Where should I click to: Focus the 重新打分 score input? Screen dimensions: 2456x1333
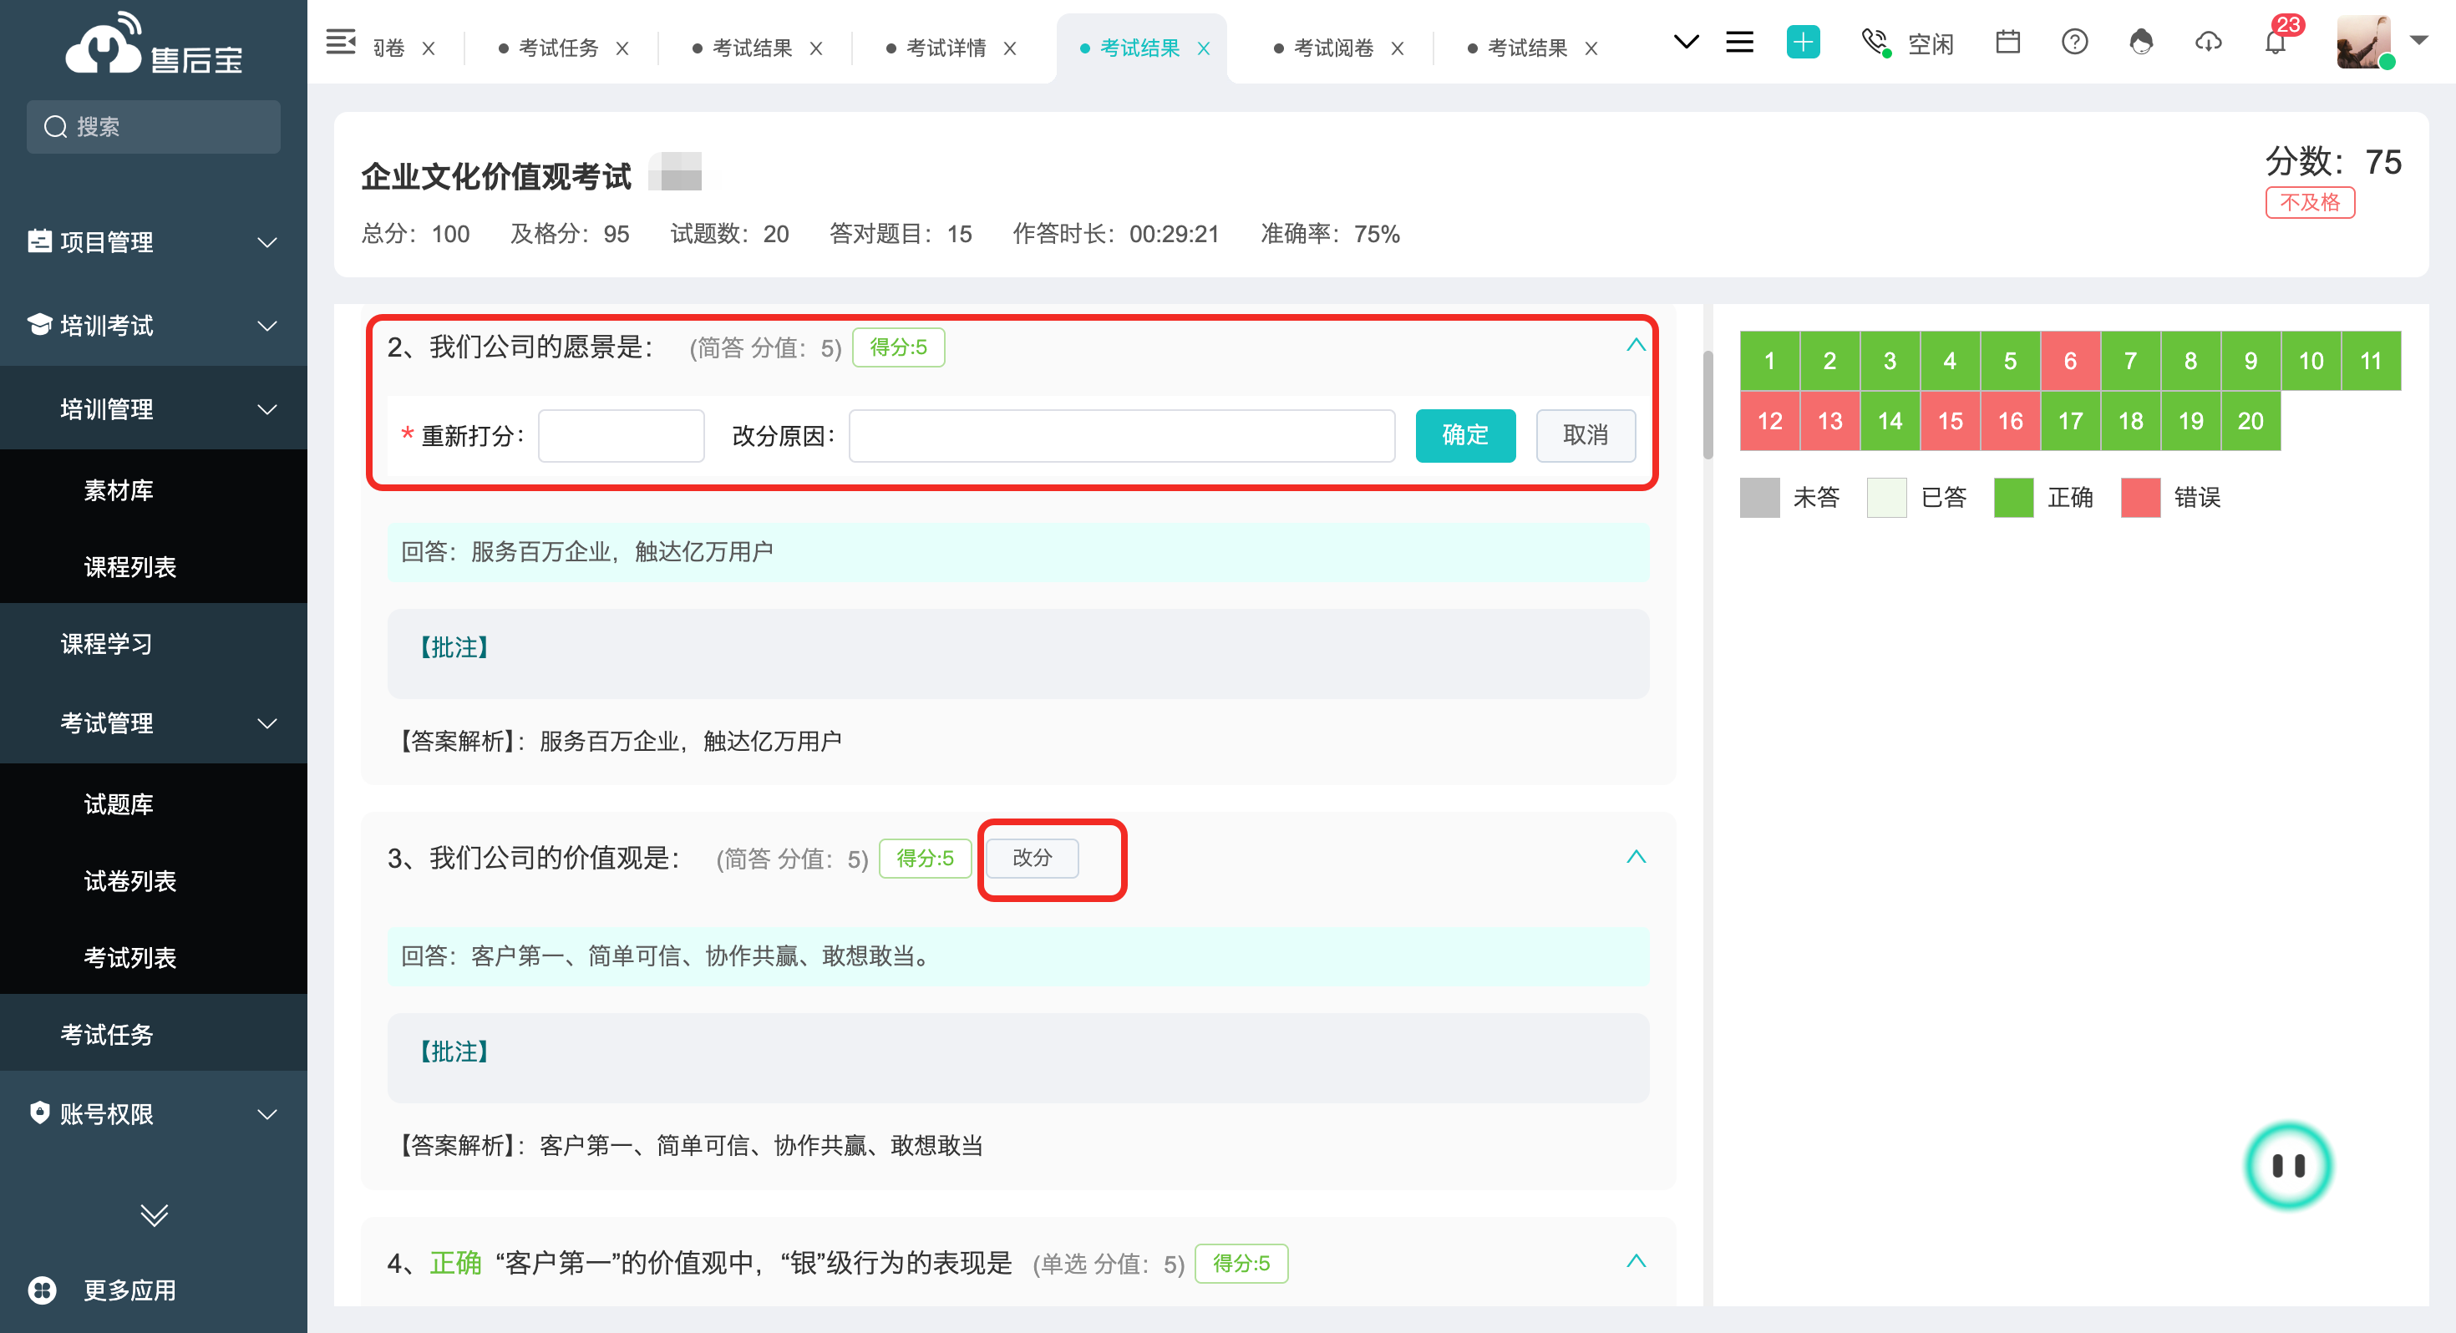(x=621, y=436)
